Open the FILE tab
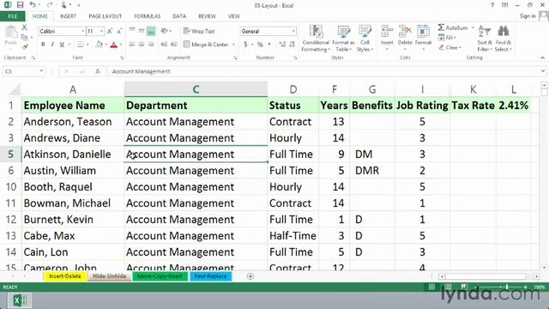The image size is (549, 309). click(x=13, y=16)
